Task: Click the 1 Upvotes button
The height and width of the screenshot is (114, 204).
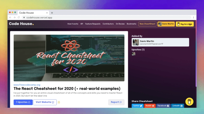Action: click(23, 102)
